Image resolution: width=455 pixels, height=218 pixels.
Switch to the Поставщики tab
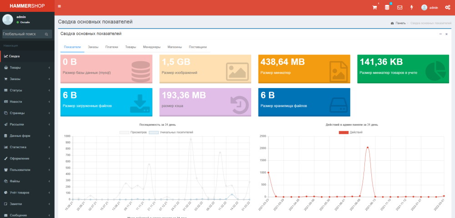pos(198,47)
